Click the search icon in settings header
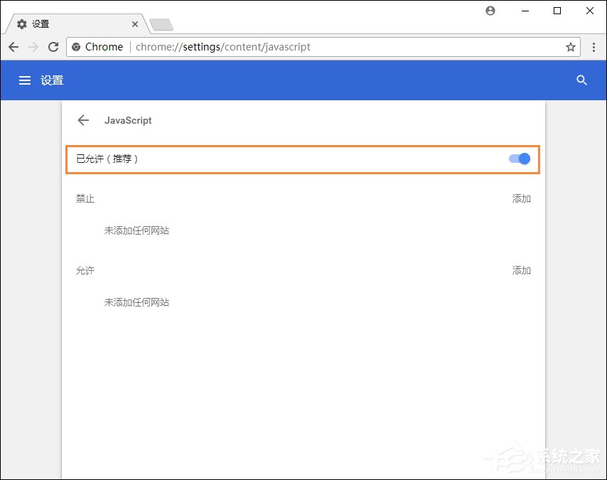 tap(581, 80)
